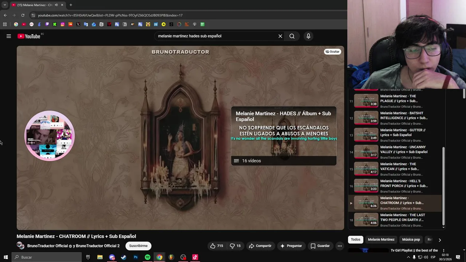Hide the end screen using Ocultar
466x262 pixels.
332,52
